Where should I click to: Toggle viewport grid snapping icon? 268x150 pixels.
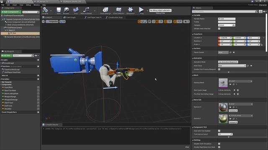(x=157, y=22)
